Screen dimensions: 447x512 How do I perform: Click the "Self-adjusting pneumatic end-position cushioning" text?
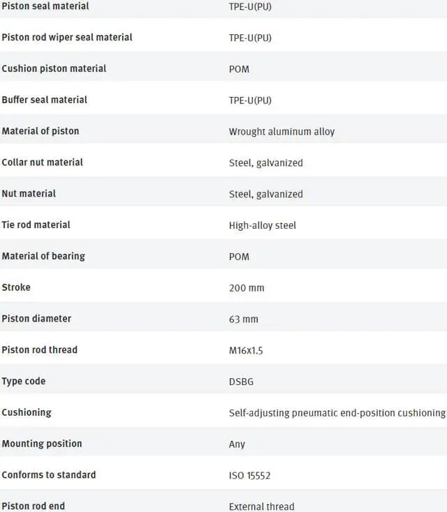[x=337, y=413]
